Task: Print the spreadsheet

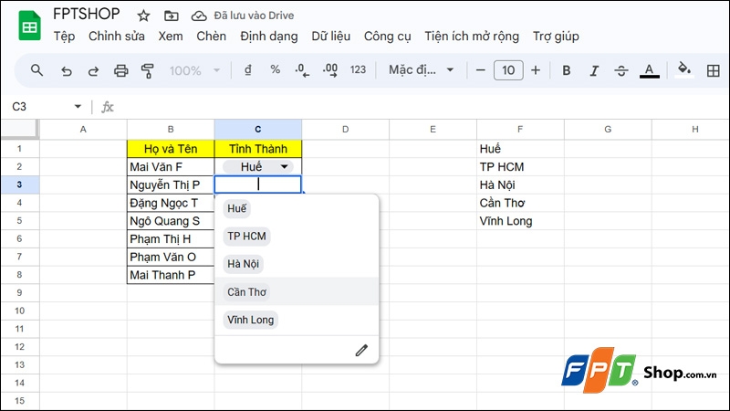Action: [121, 71]
